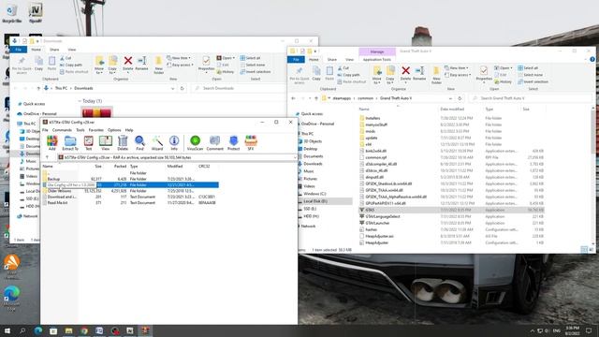Open WinRAR Favorites menu
599x337 pixels.
click(x=95, y=130)
